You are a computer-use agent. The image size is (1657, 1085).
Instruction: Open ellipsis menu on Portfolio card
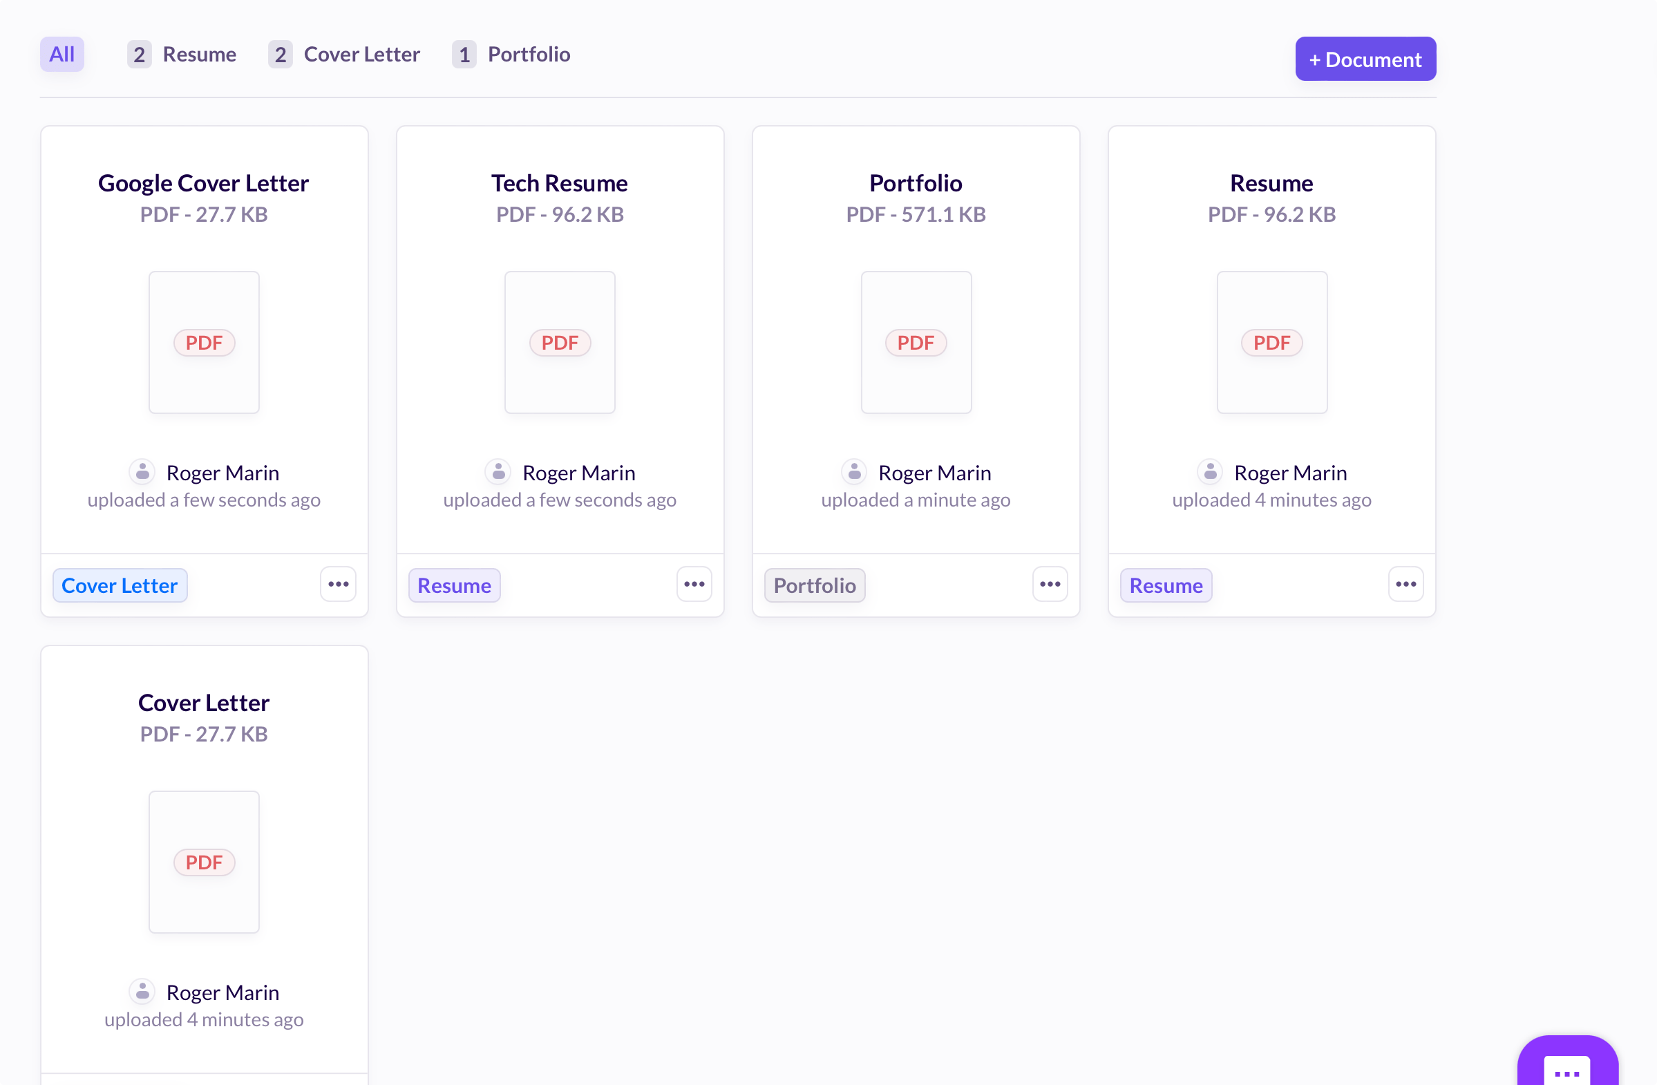pyautogui.click(x=1050, y=584)
